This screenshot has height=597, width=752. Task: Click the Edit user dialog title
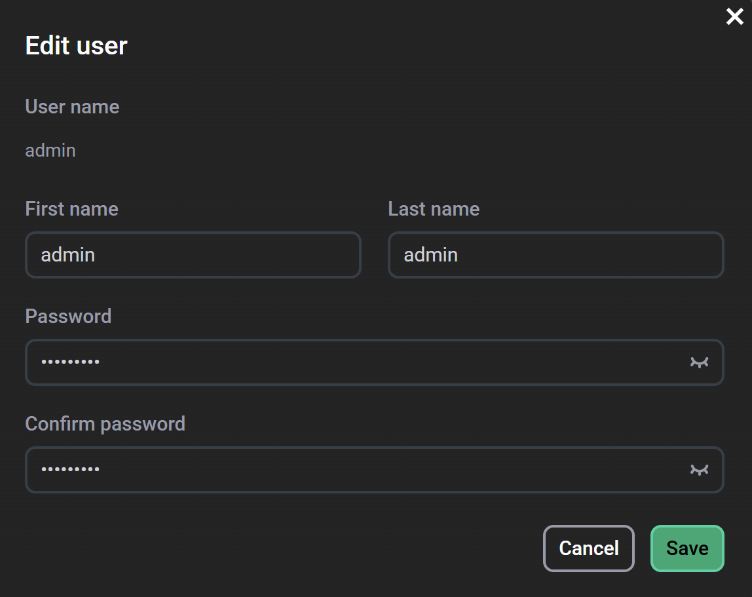[x=75, y=45]
